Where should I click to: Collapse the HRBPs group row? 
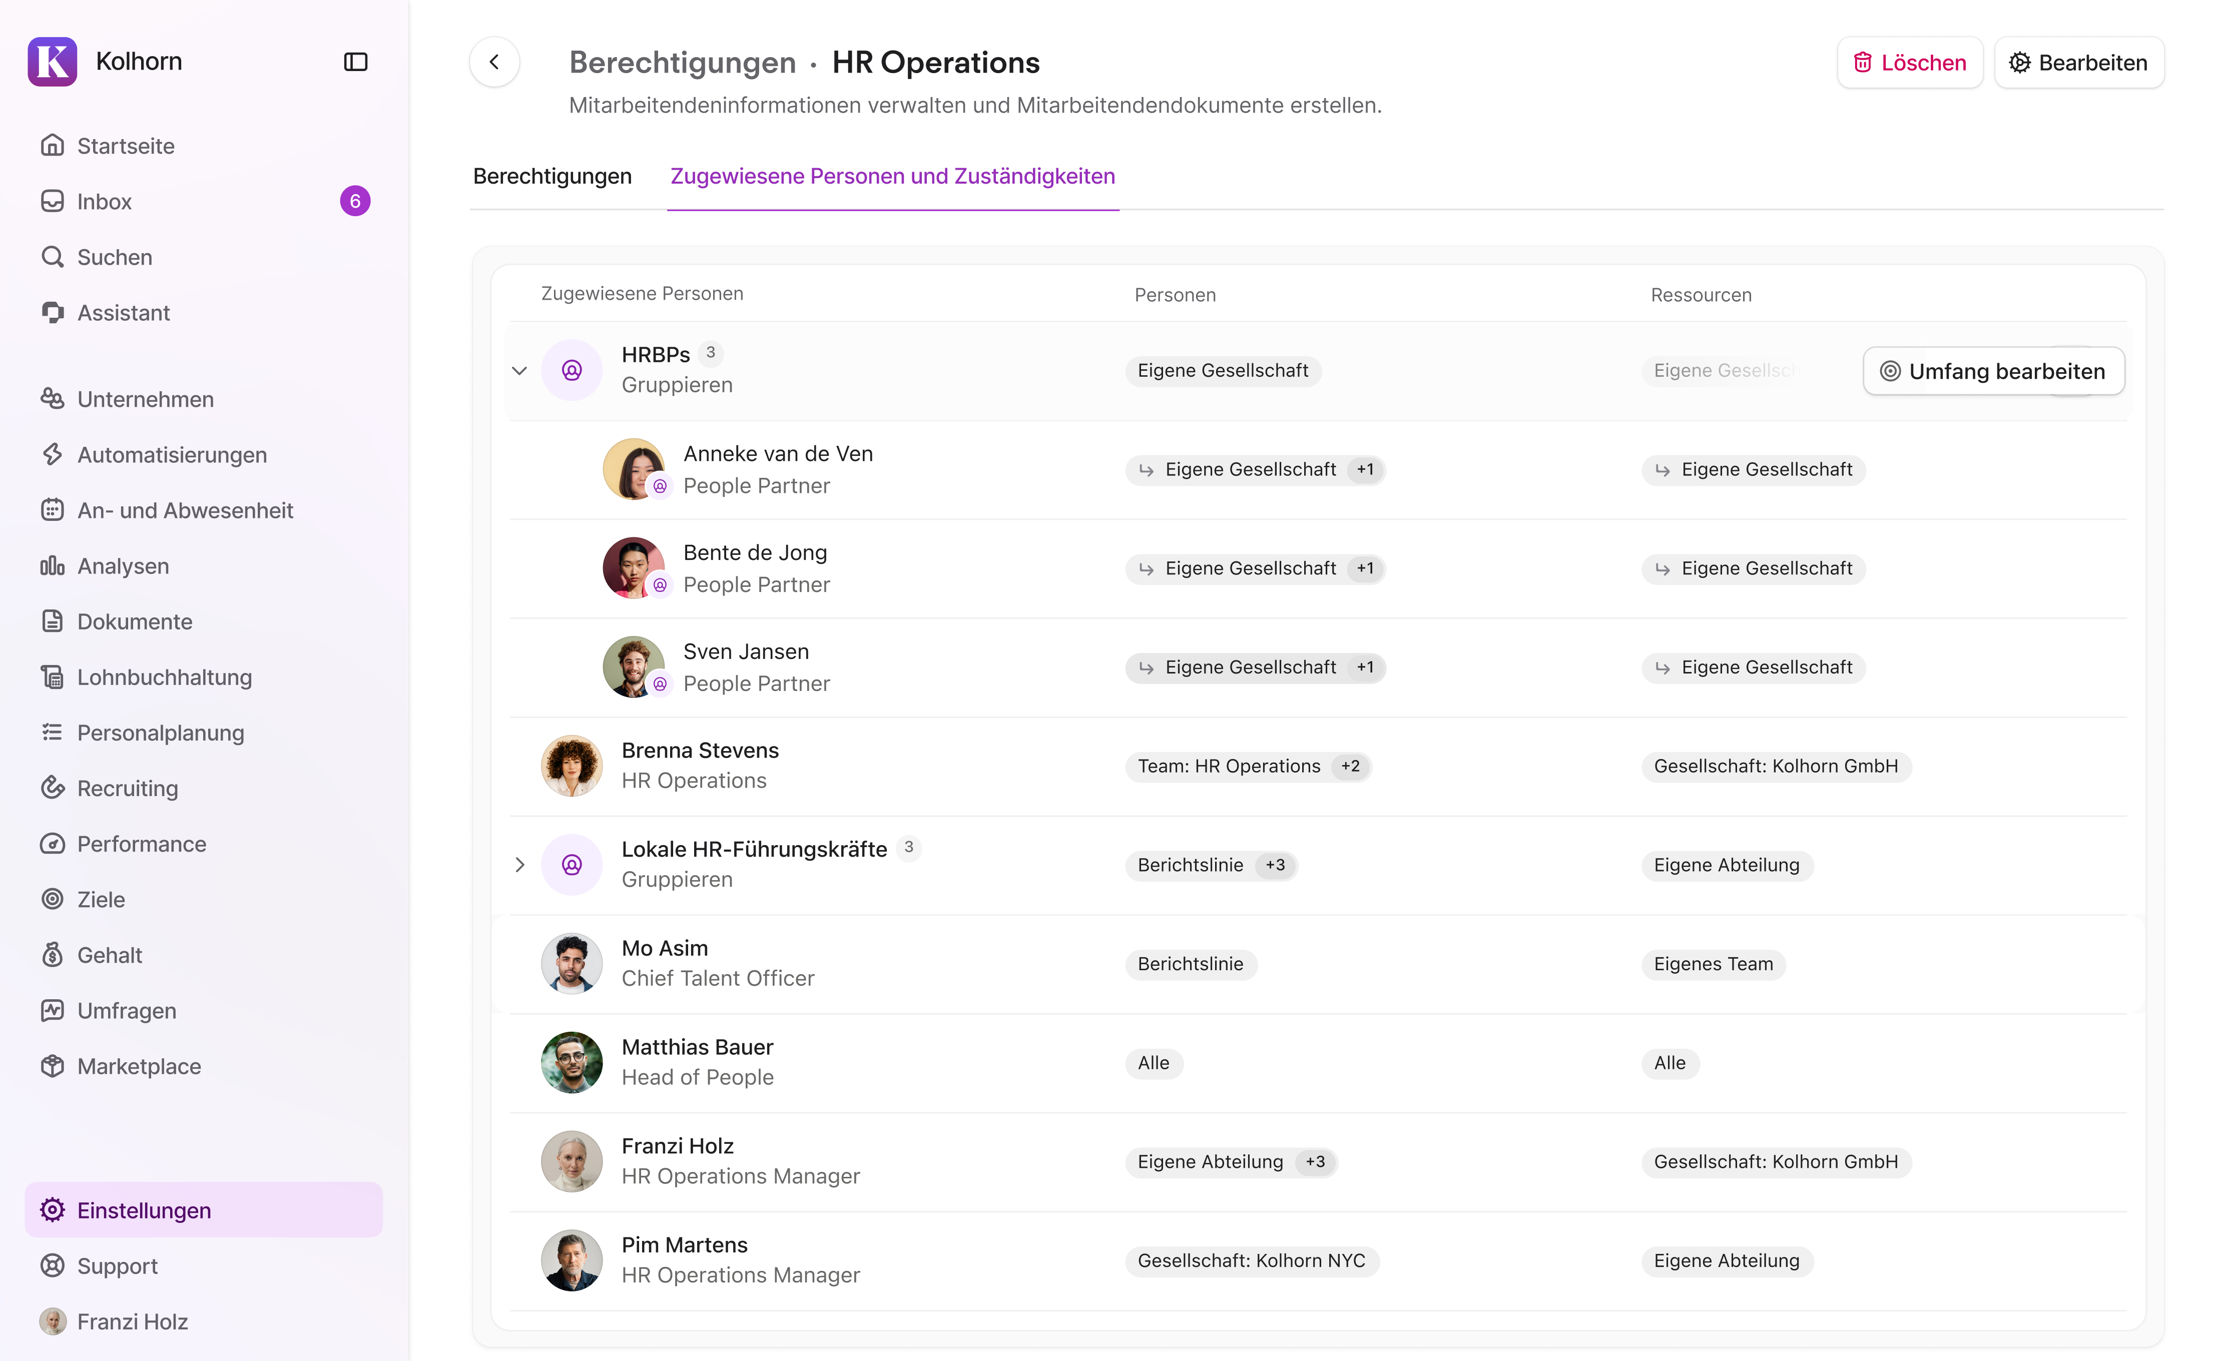[x=519, y=370]
